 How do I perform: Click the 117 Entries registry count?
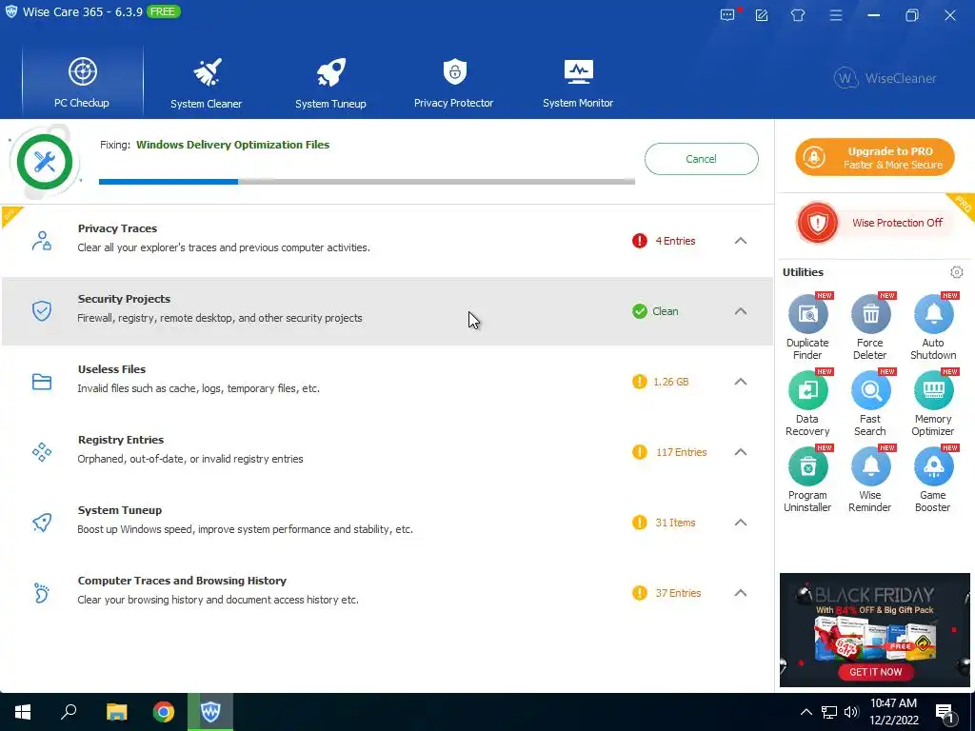point(681,452)
